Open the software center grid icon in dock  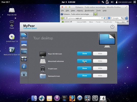[88, 98]
